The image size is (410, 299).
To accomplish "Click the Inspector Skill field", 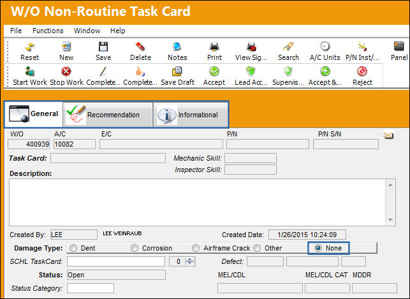I will point(251,170).
